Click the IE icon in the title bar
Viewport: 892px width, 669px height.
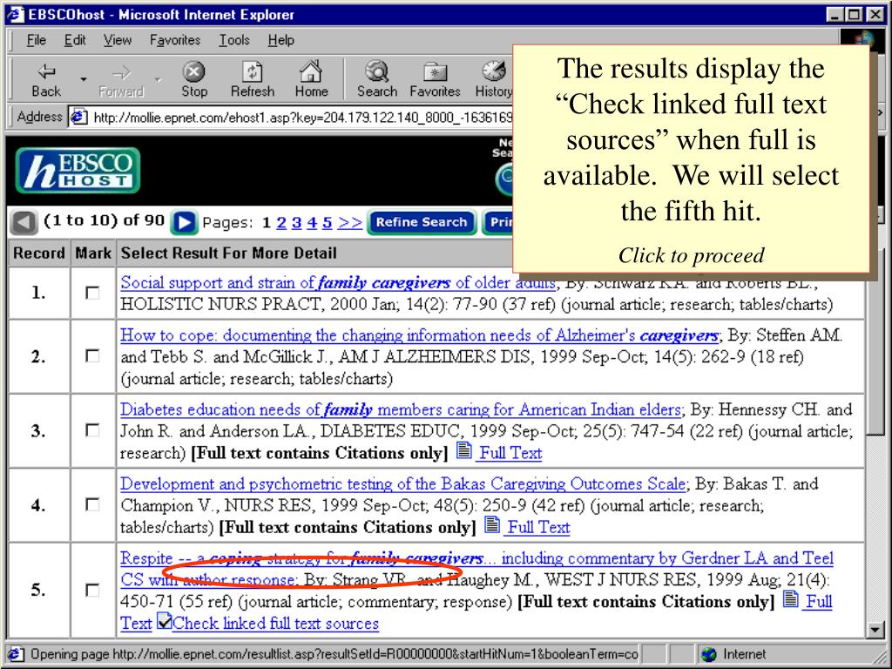[x=16, y=14]
